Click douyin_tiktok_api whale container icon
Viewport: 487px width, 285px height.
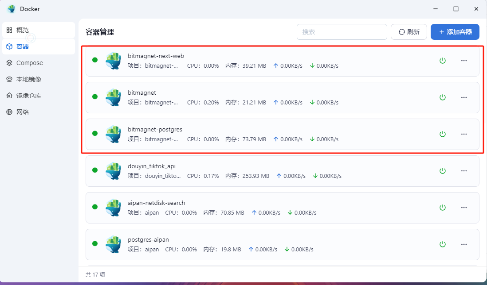pos(113,171)
